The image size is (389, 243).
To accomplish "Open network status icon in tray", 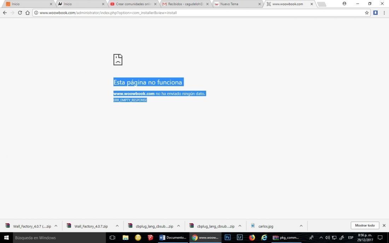I will (x=334, y=238).
